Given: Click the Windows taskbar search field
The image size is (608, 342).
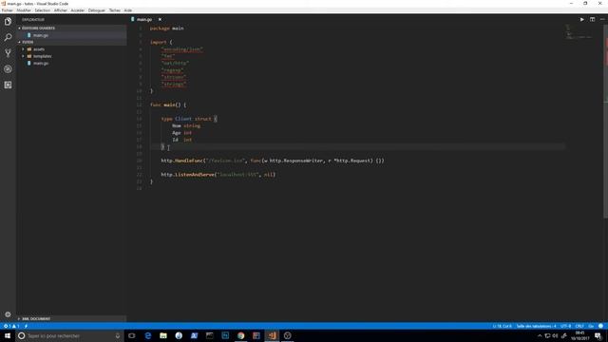Looking at the screenshot, I should pyautogui.click(x=69, y=335).
